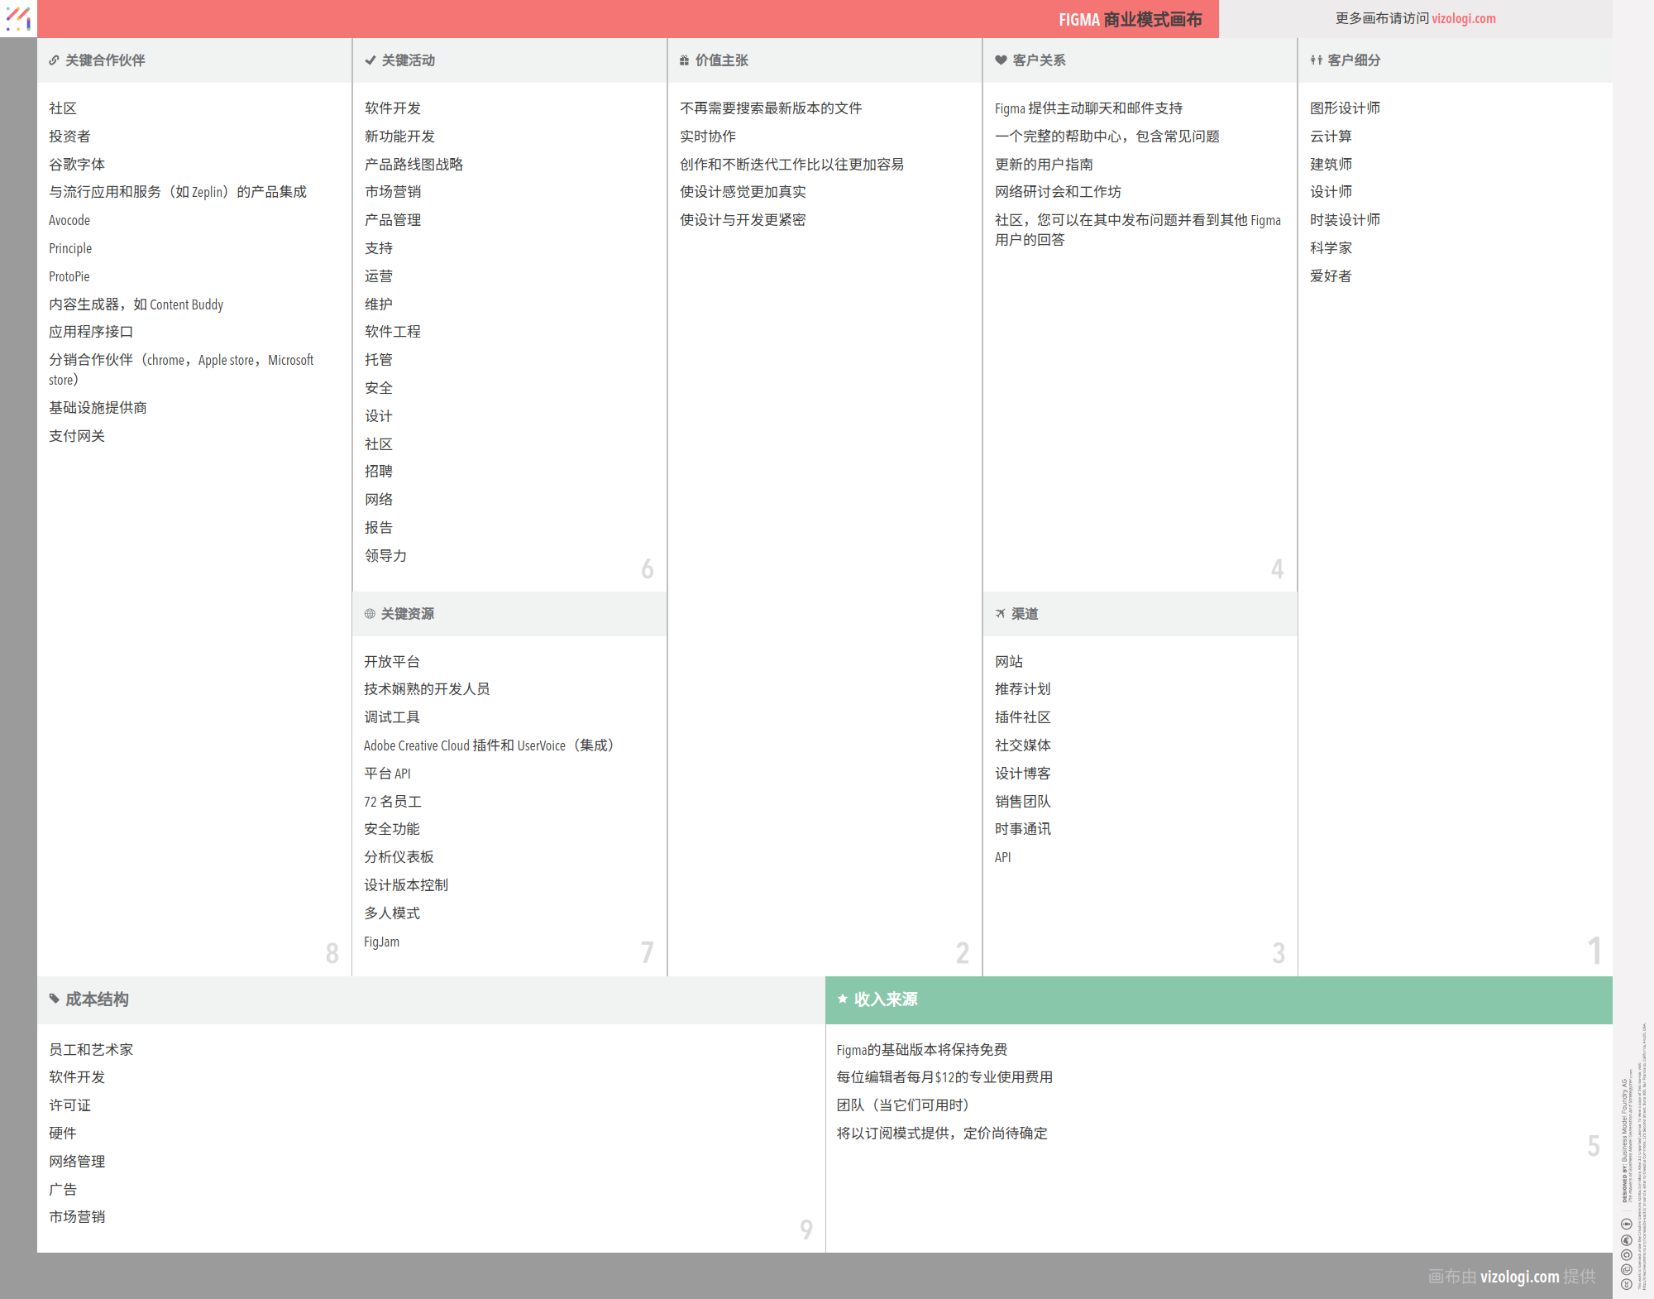
Task: Click the star icon in 收入来源 header
Action: pyautogui.click(x=843, y=999)
